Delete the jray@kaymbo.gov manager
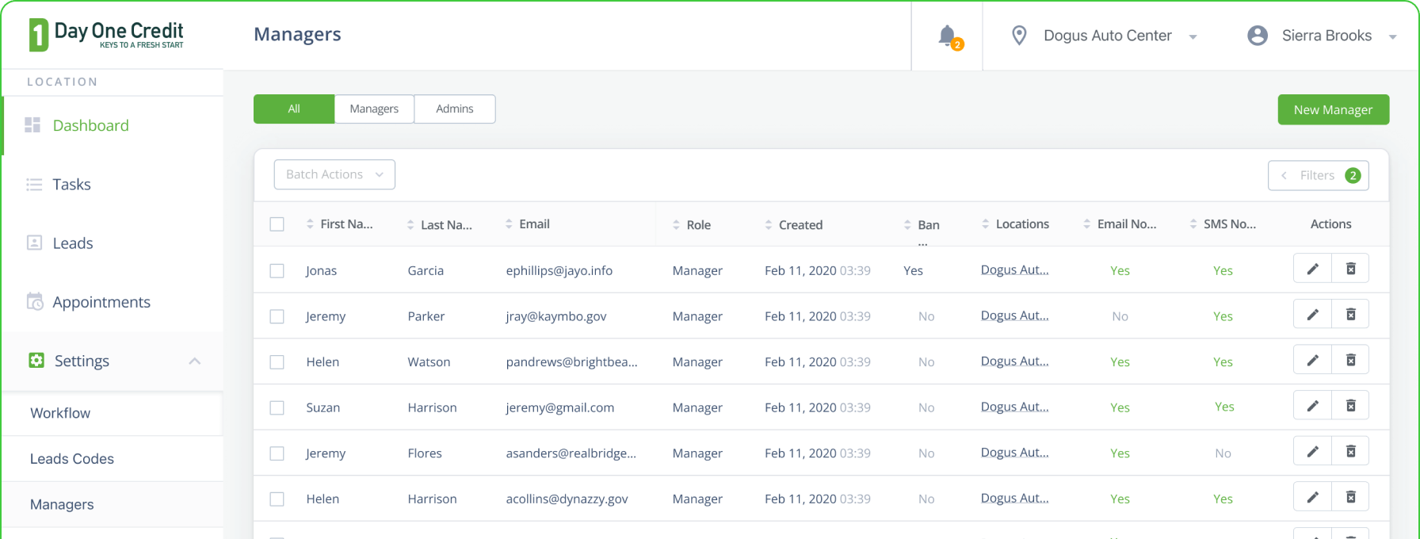 click(1350, 315)
